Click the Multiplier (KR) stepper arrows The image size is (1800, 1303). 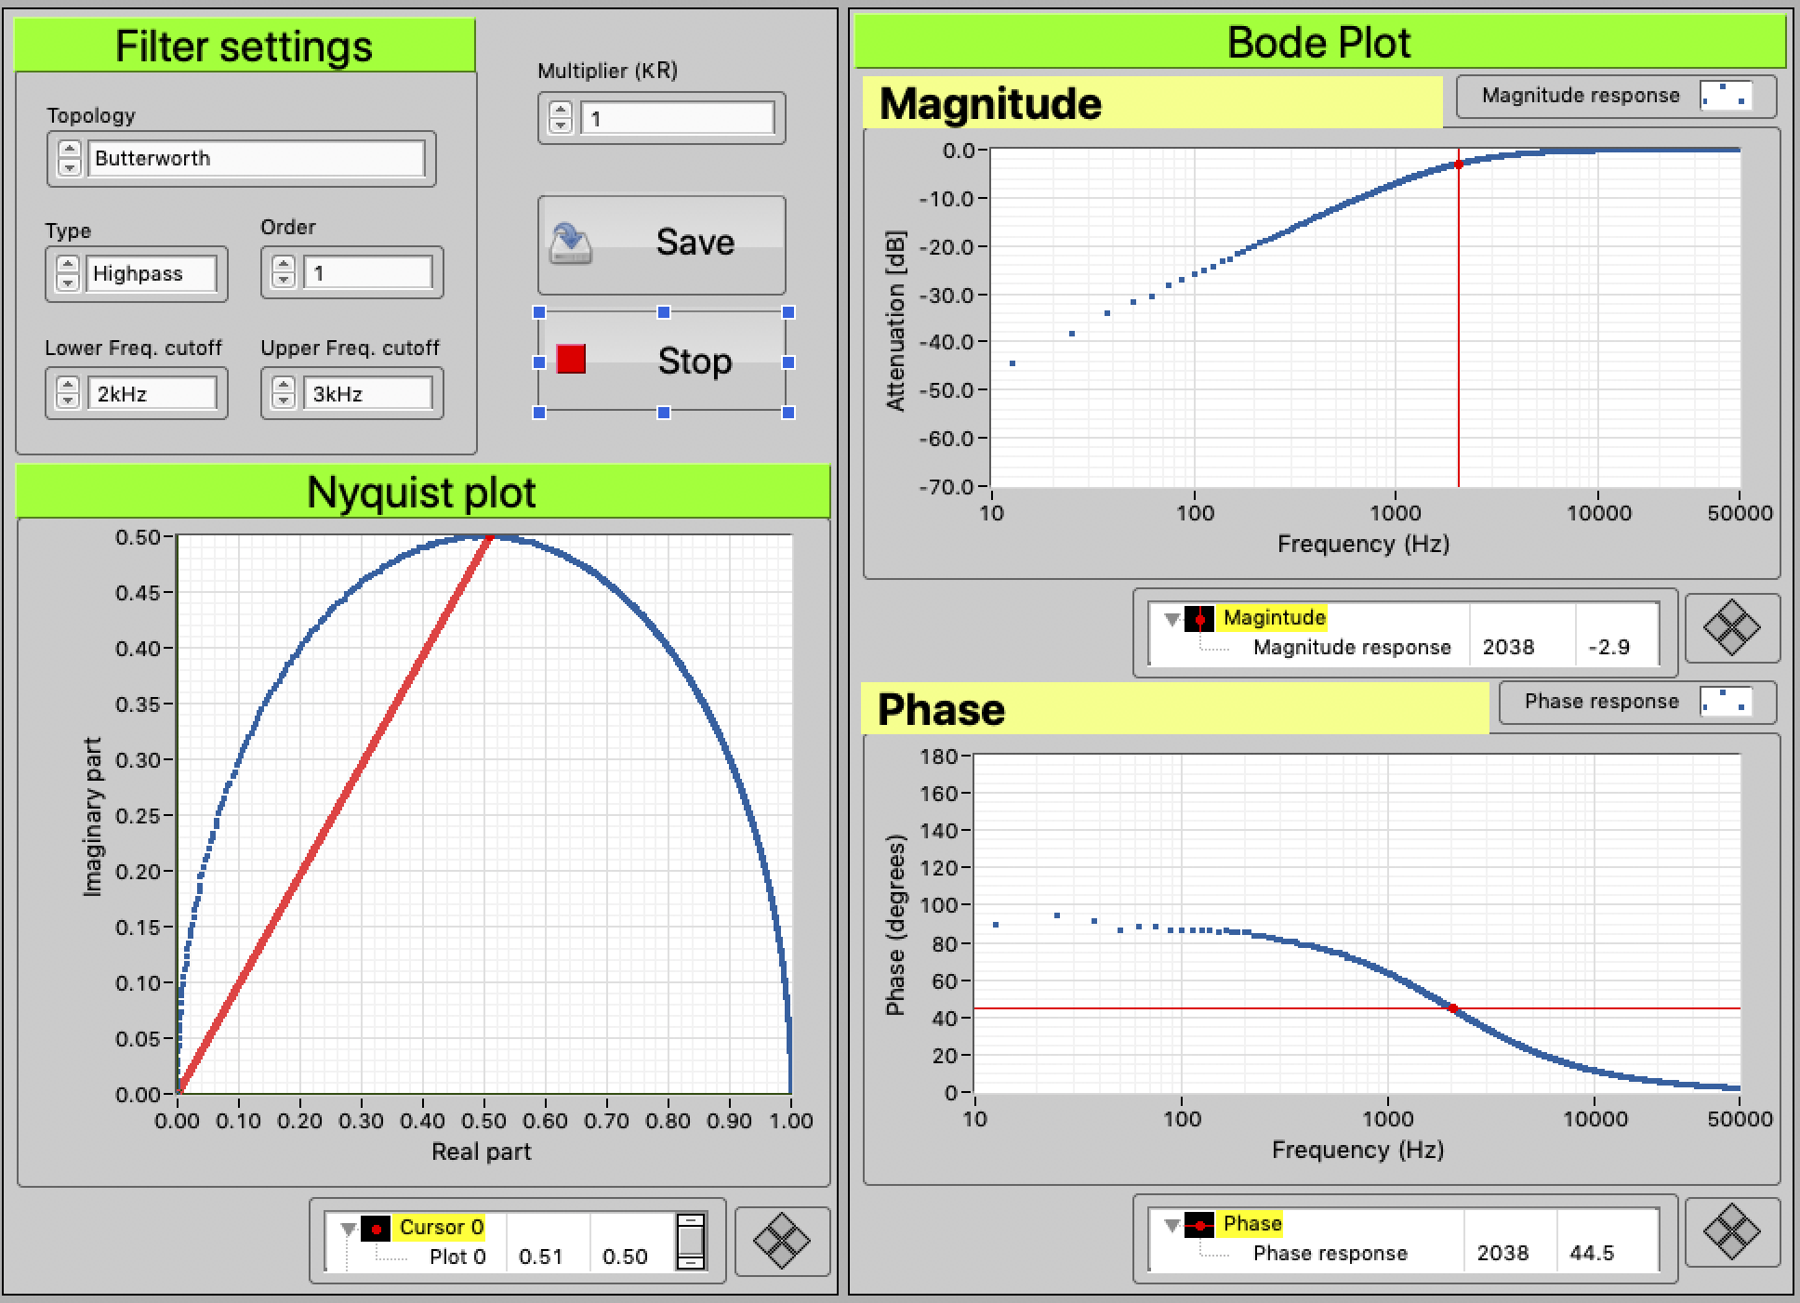tap(560, 118)
